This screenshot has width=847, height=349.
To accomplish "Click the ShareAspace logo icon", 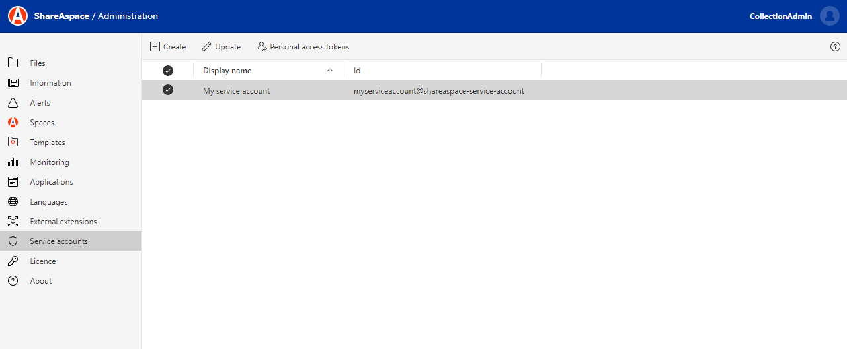I will coord(18,16).
